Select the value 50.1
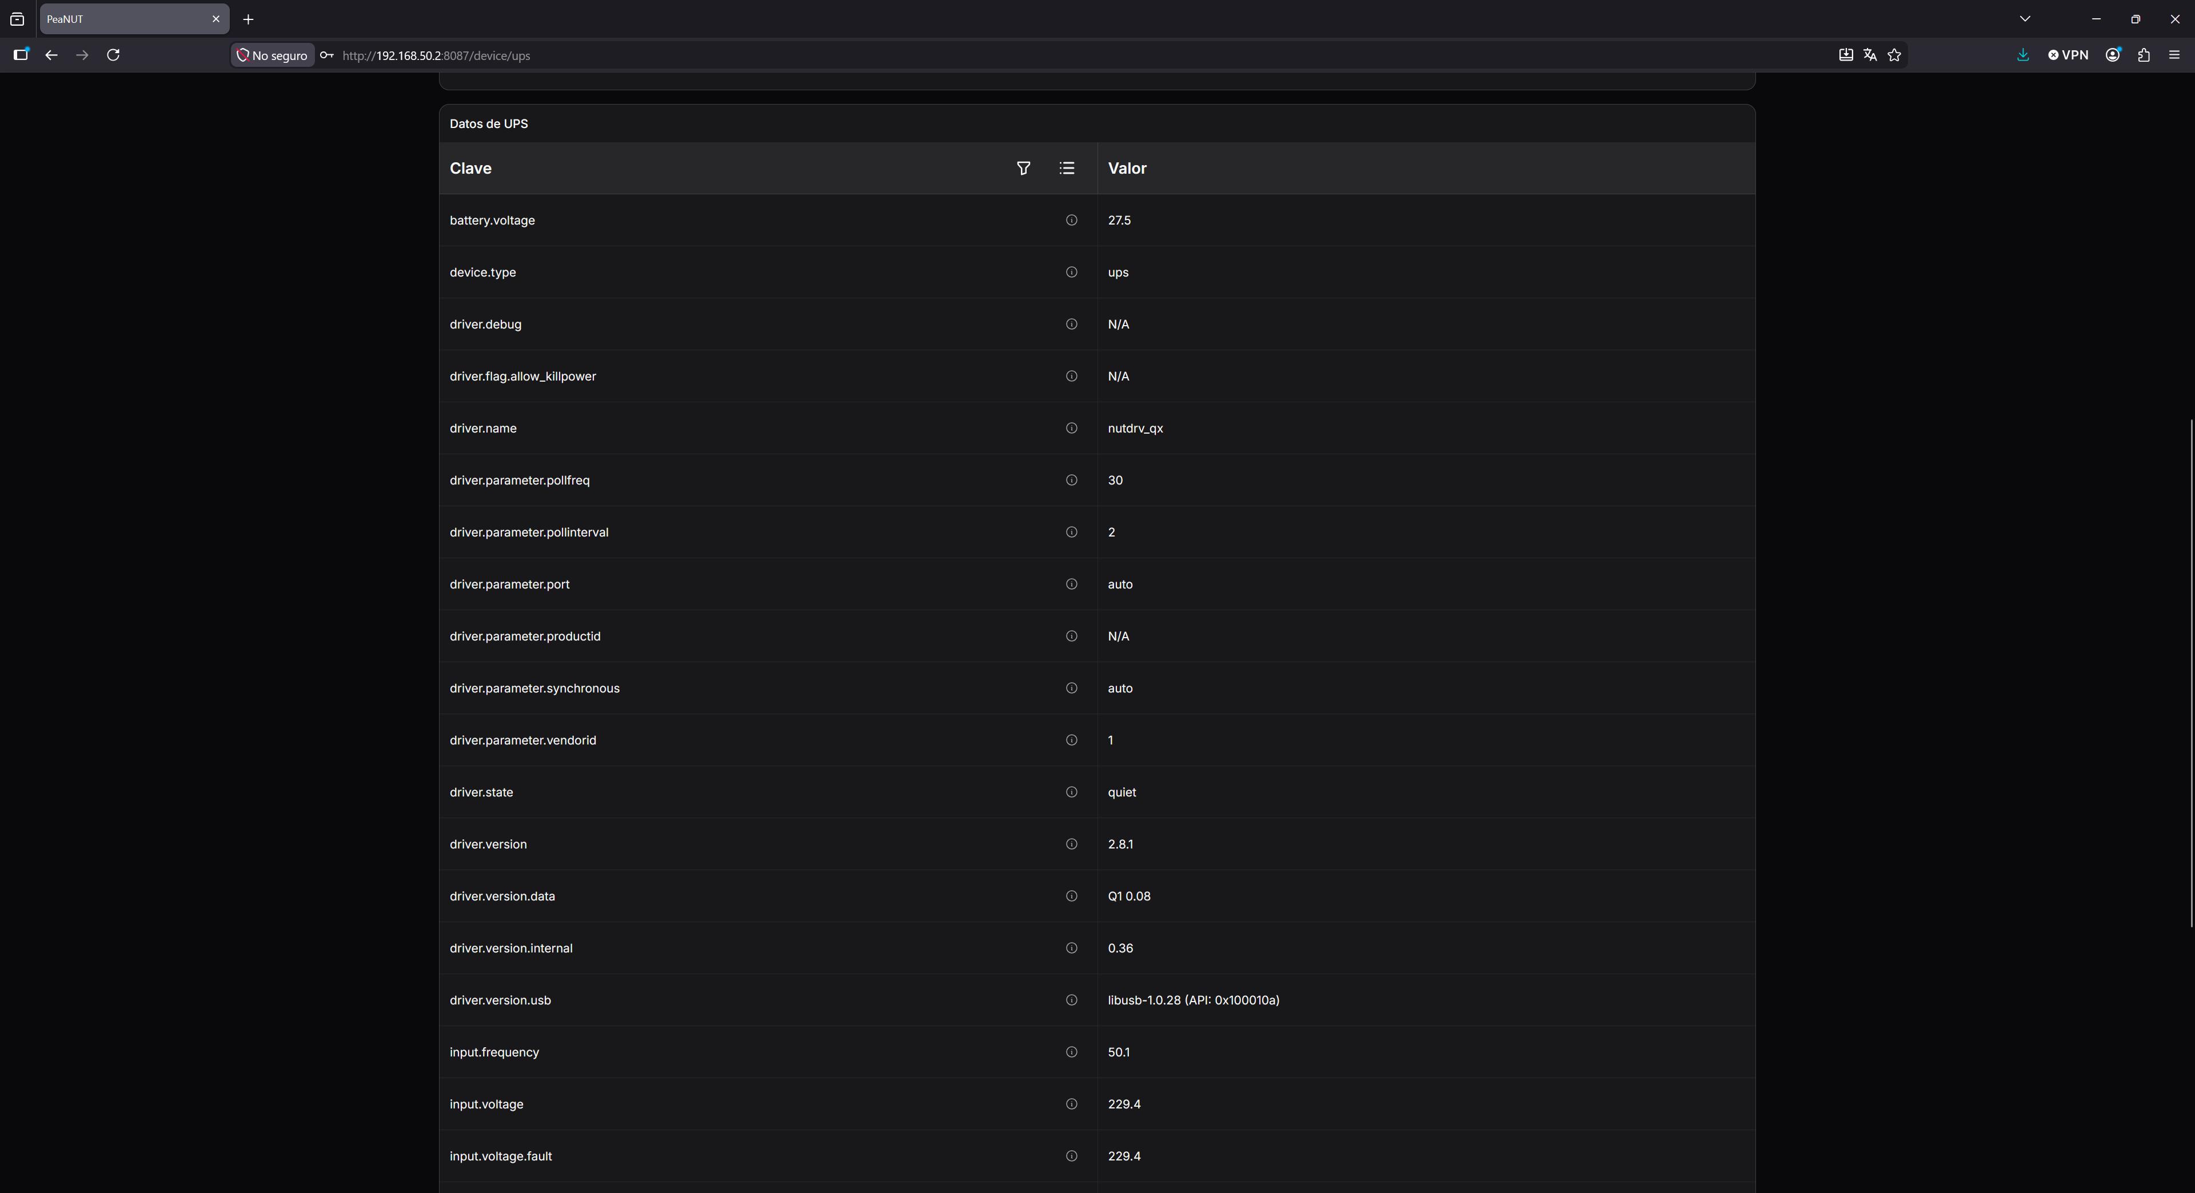This screenshot has width=2195, height=1193. (x=1119, y=1052)
